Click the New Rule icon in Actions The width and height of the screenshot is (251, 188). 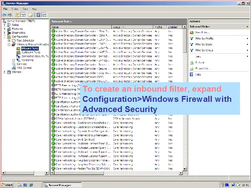point(192,33)
